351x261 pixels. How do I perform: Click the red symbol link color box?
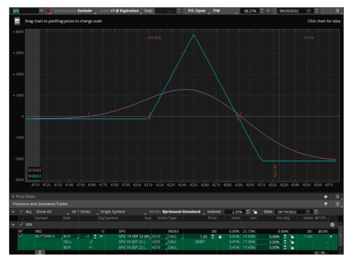[48, 11]
